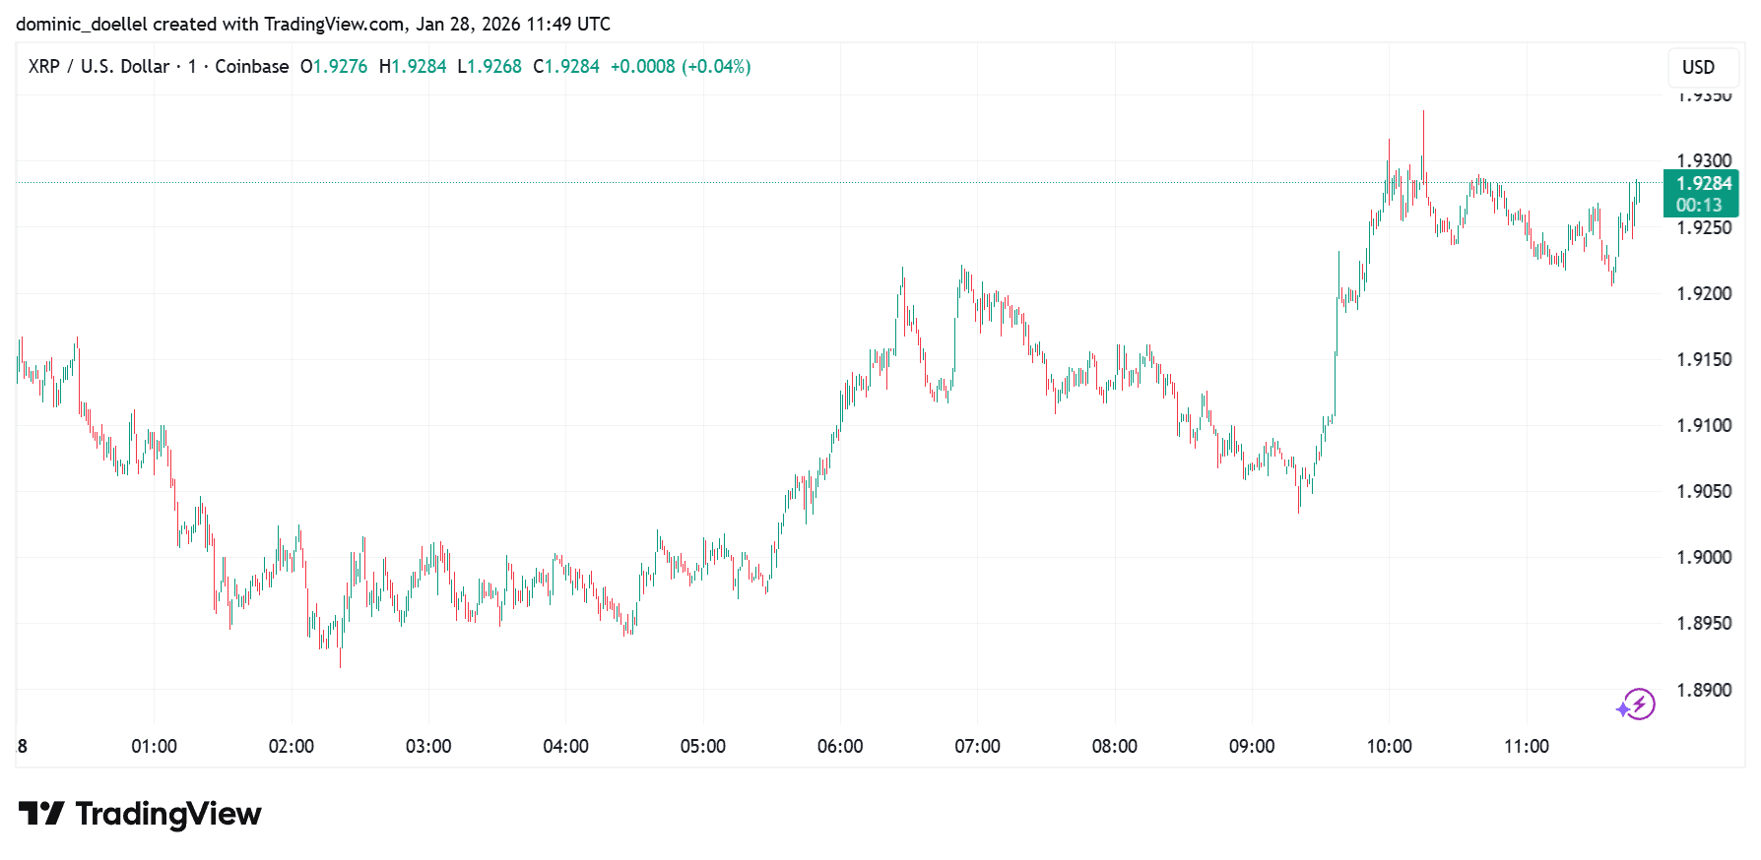Click the low value L1.9268

[x=489, y=66]
